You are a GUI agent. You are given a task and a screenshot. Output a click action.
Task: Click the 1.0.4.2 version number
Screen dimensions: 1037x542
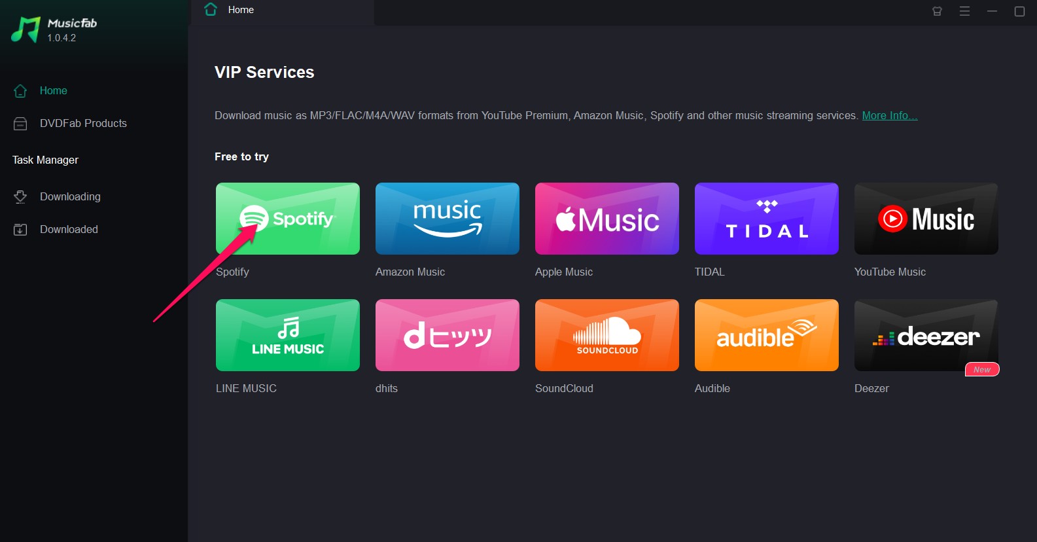62,38
